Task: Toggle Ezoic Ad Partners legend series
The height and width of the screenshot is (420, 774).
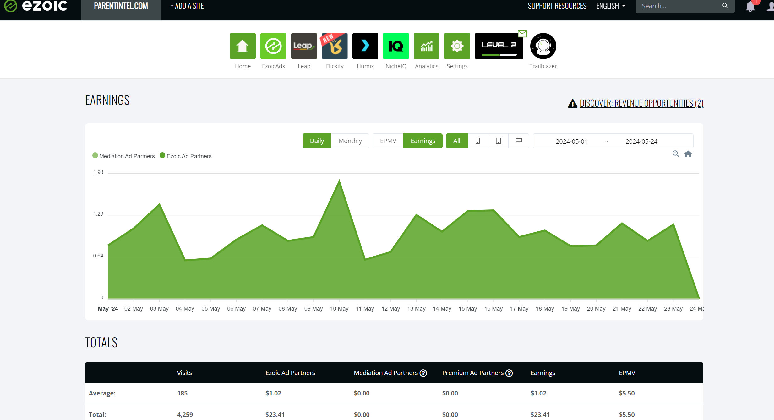Action: (186, 156)
